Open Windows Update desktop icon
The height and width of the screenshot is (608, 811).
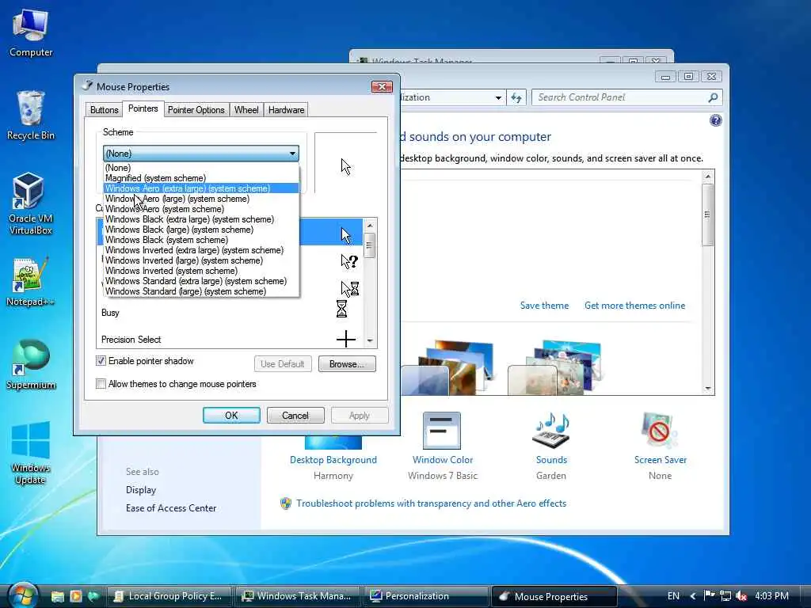(x=31, y=453)
